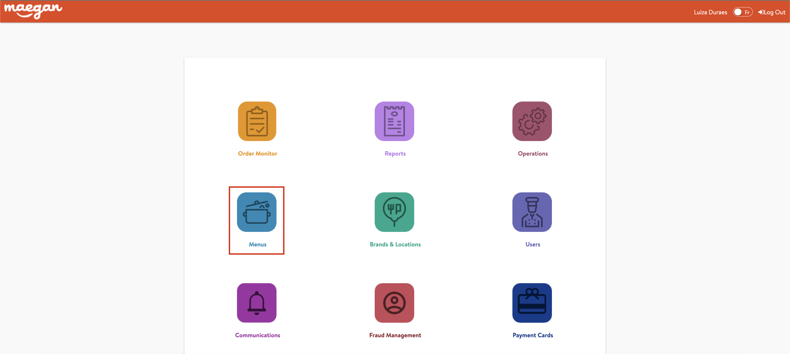Open the Communications bell icon

(x=256, y=303)
